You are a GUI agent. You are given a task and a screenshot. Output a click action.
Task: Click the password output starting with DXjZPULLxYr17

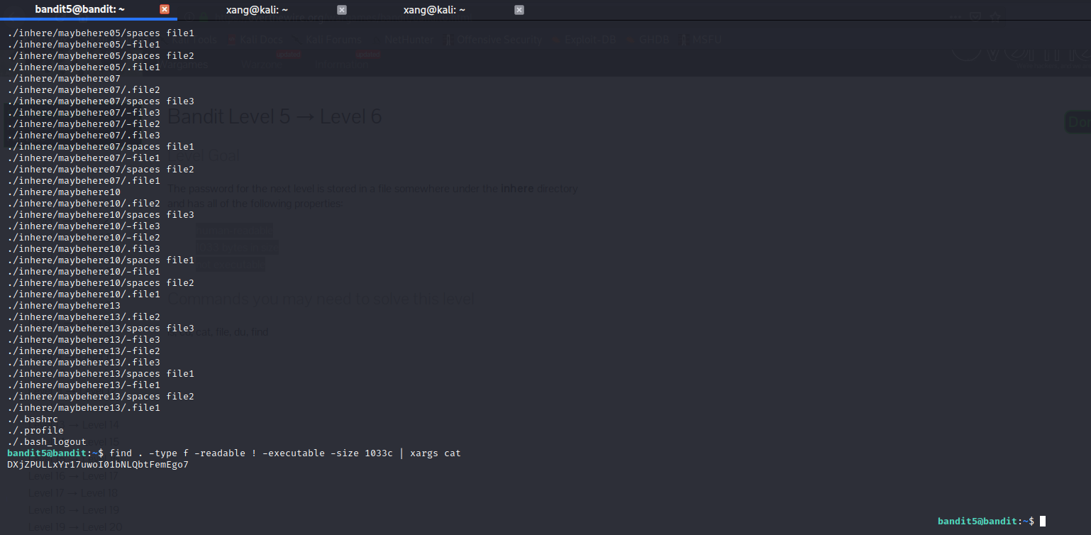[98, 464]
